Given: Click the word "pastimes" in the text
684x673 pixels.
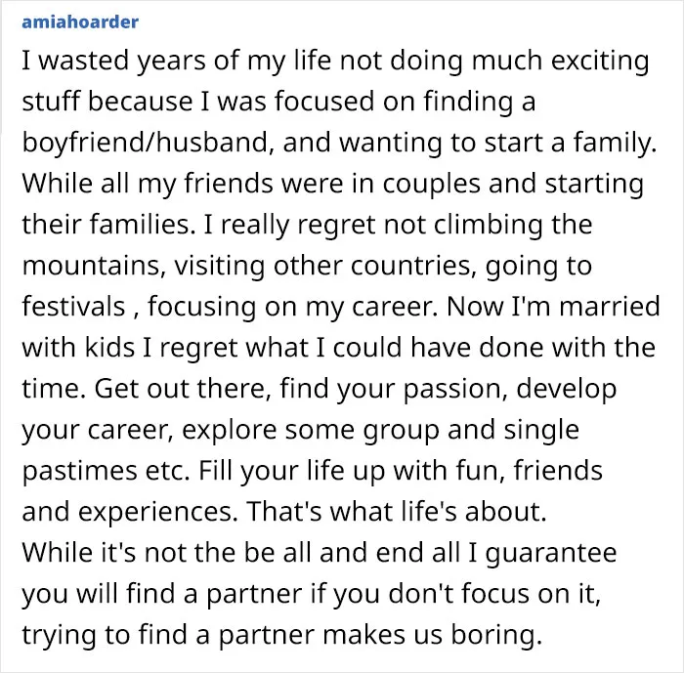Looking at the screenshot, I should click(x=80, y=471).
